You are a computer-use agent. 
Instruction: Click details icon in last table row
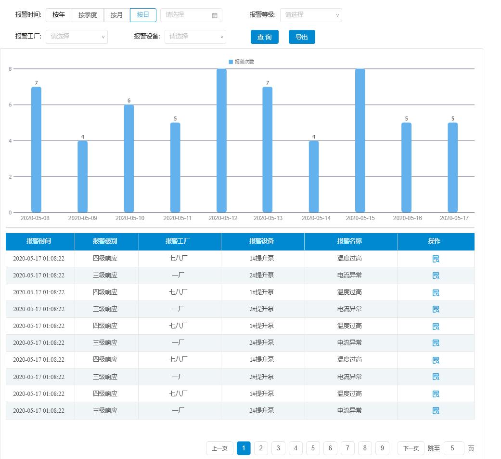(x=436, y=411)
